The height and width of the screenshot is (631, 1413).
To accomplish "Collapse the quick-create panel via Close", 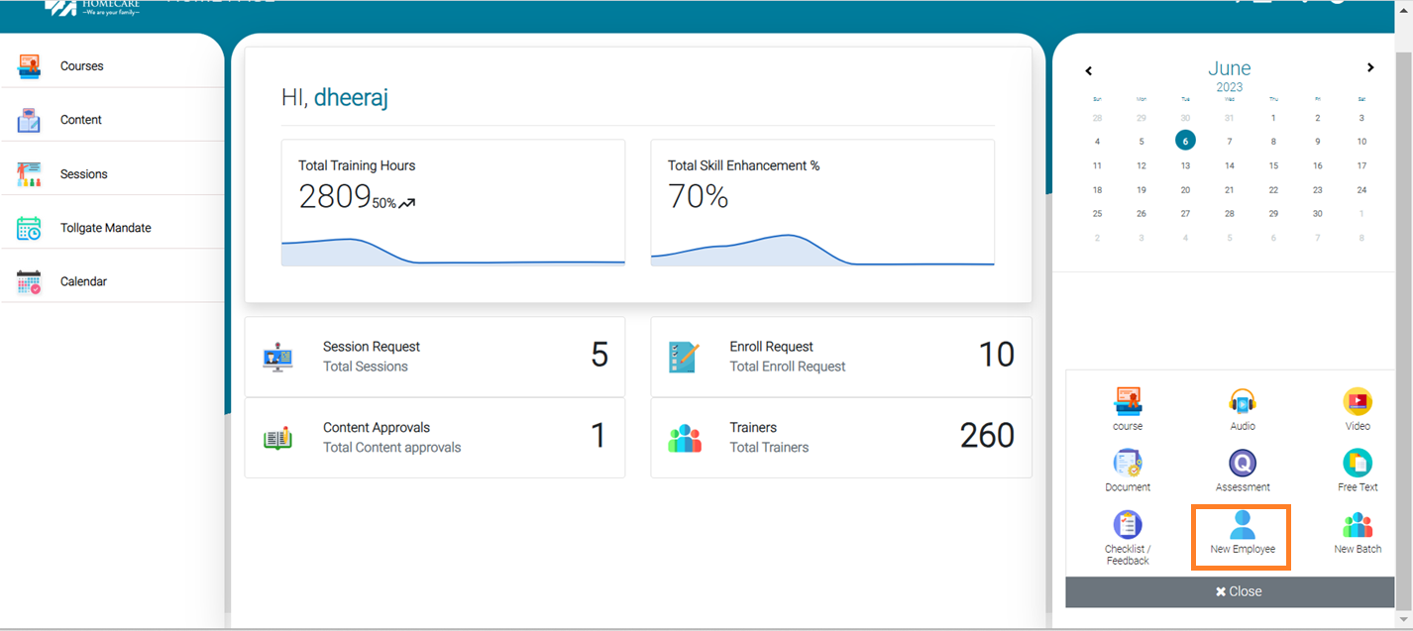I will click(x=1239, y=590).
